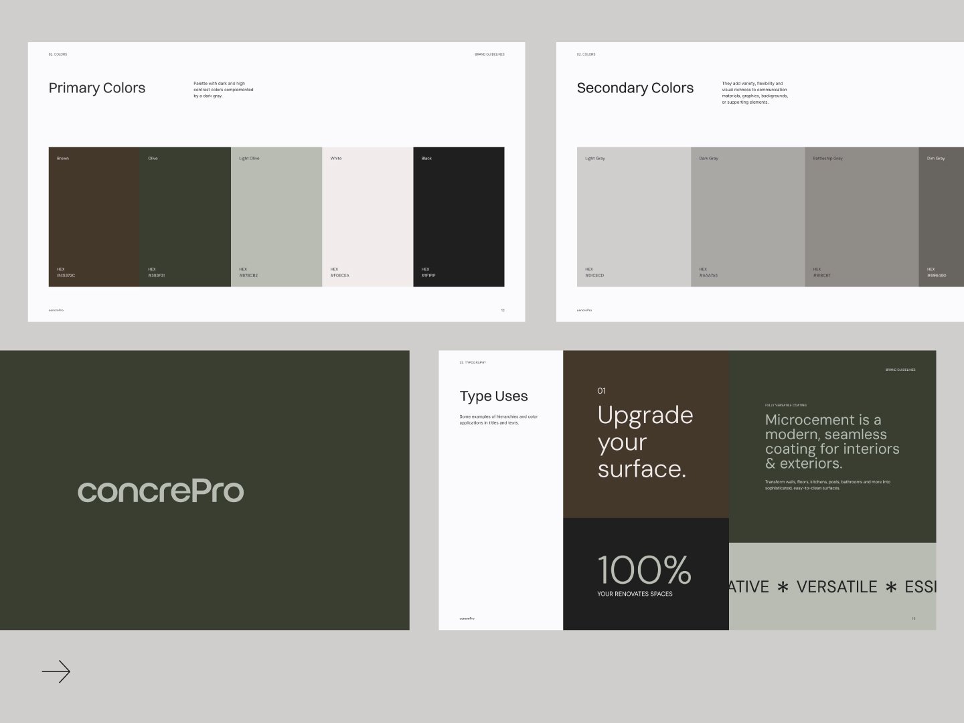Click '02. COLORS' label on Secondary slide
964x723 pixels.
tap(586, 54)
